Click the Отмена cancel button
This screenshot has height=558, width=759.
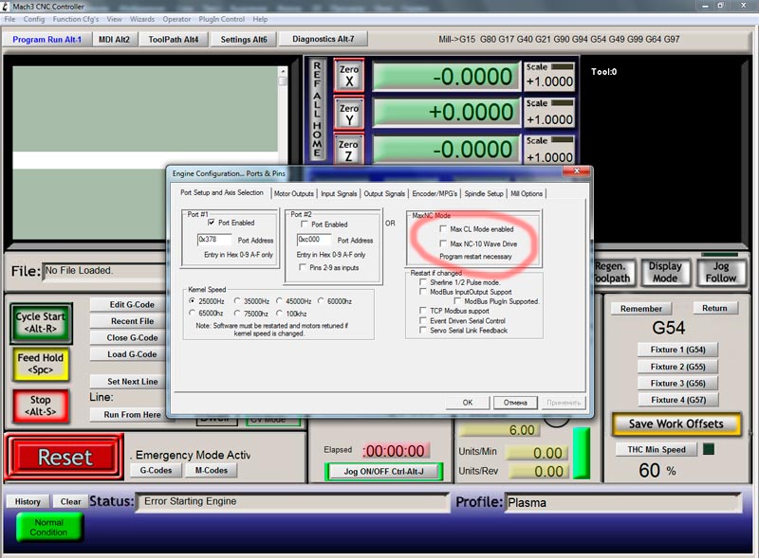515,403
